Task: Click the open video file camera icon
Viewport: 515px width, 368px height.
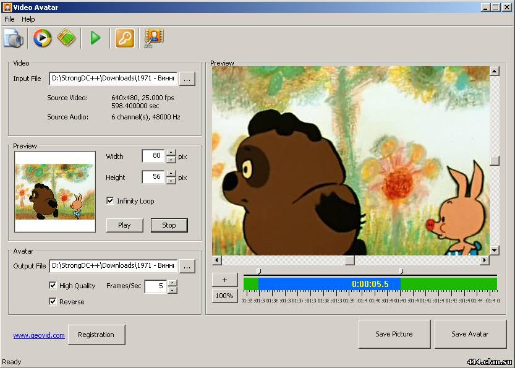Action: click(x=14, y=38)
